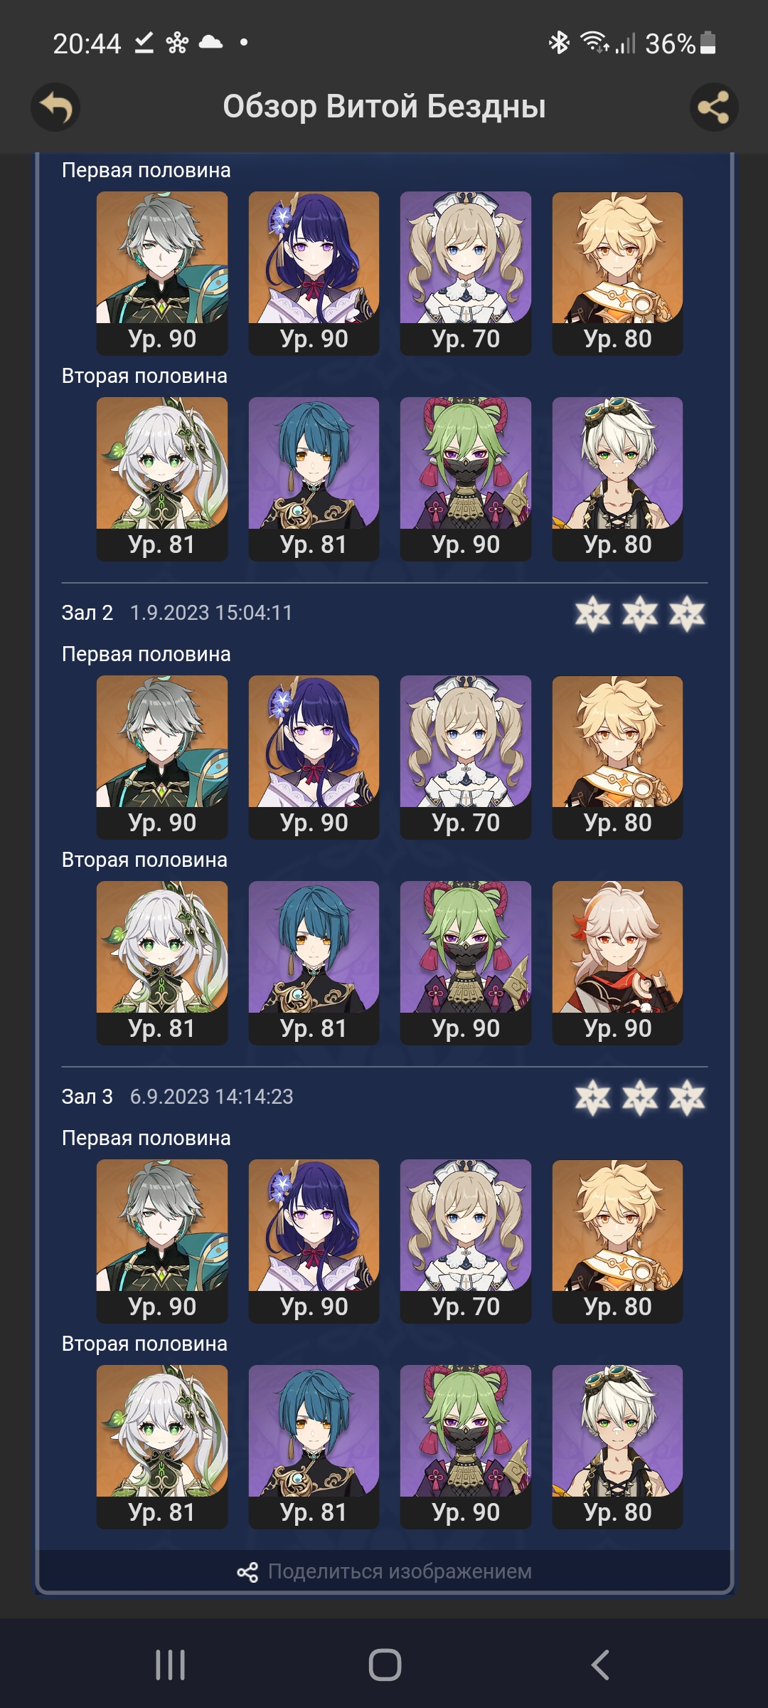Select Зал 3 second-half masked green-haired character
The width and height of the screenshot is (768, 1708).
466,1447
